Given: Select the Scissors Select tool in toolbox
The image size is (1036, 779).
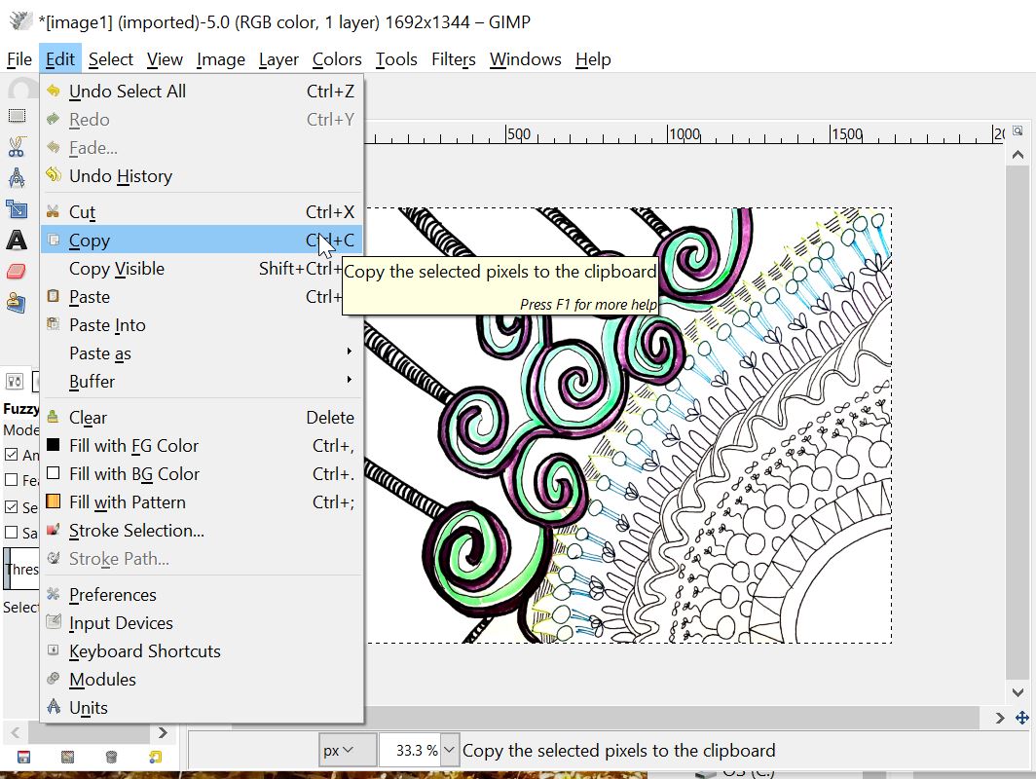Looking at the screenshot, I should pyautogui.click(x=17, y=147).
